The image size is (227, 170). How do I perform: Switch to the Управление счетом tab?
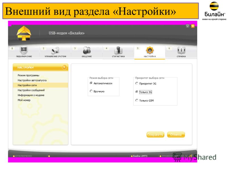tap(55, 52)
